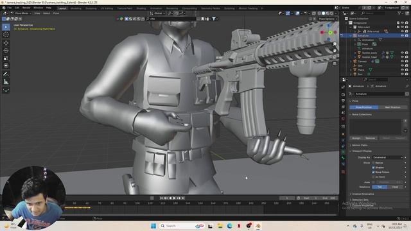Viewport: 411px width, 231px height.
Task: Uncheck the Shapes checkbox
Action: click(x=373, y=167)
